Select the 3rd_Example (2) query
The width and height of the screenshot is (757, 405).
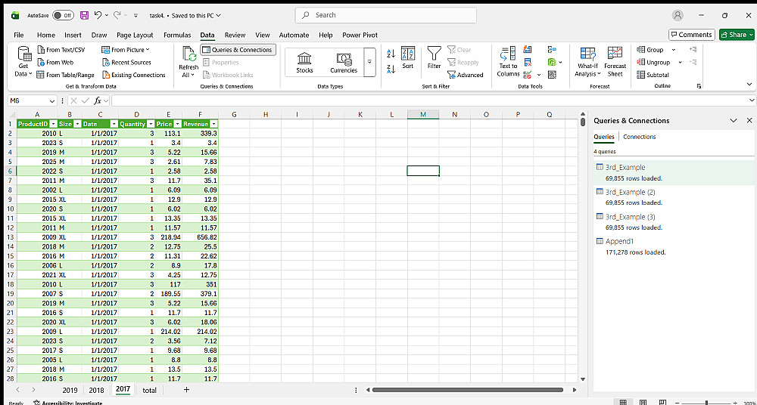[x=674, y=196]
